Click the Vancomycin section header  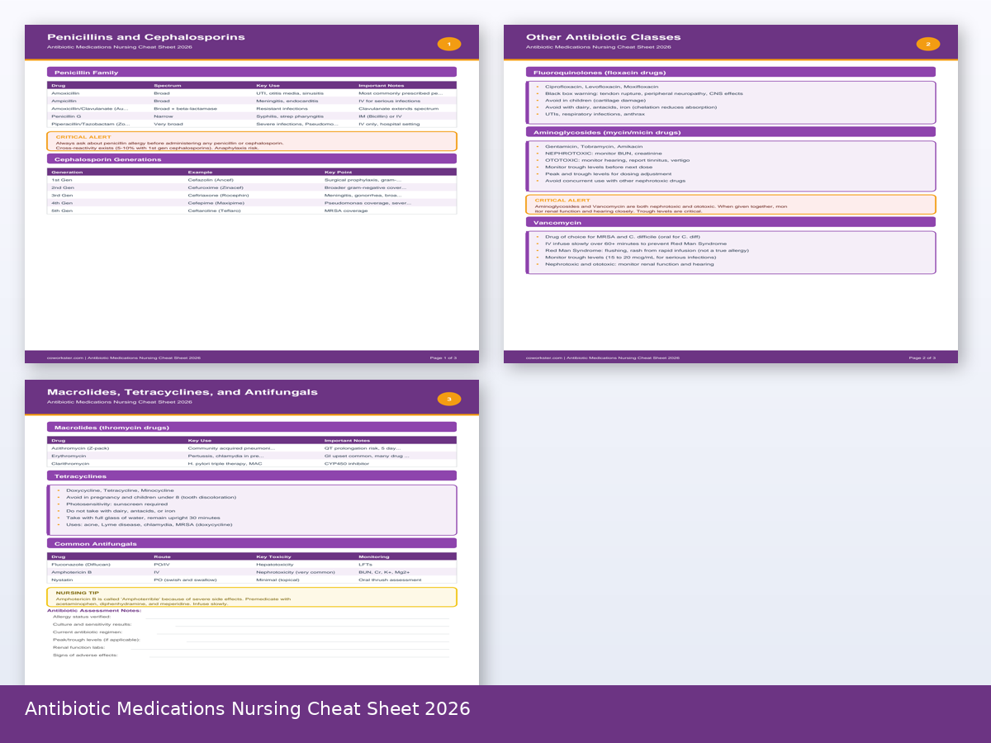730,222
